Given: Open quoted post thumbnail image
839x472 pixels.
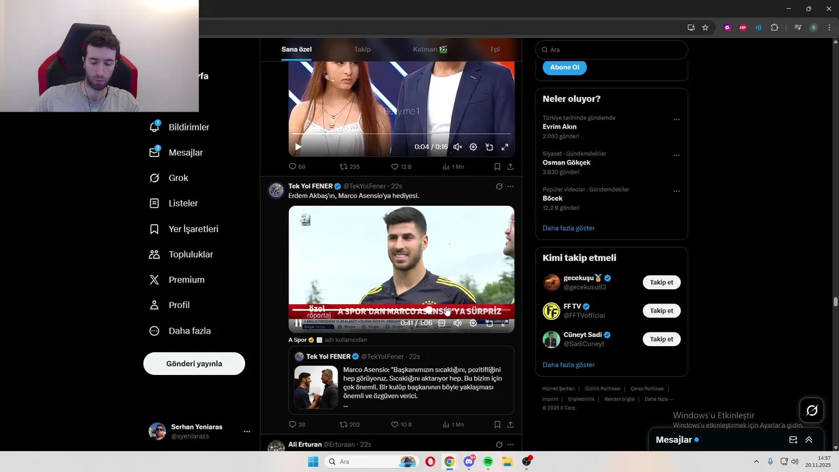Looking at the screenshot, I should click(316, 387).
